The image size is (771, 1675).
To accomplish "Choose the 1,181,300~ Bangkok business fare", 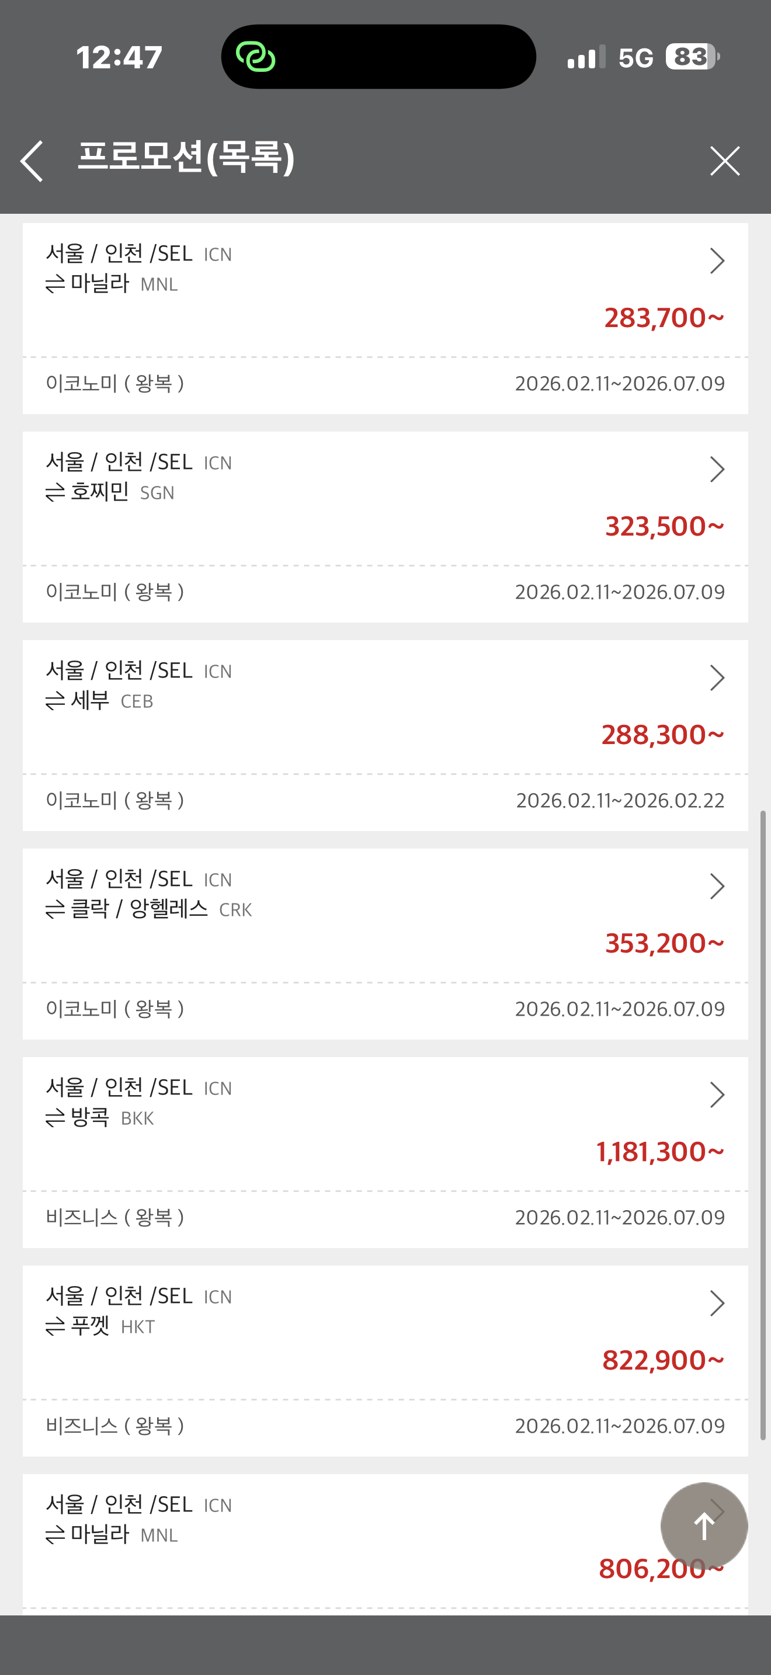I will click(660, 1152).
